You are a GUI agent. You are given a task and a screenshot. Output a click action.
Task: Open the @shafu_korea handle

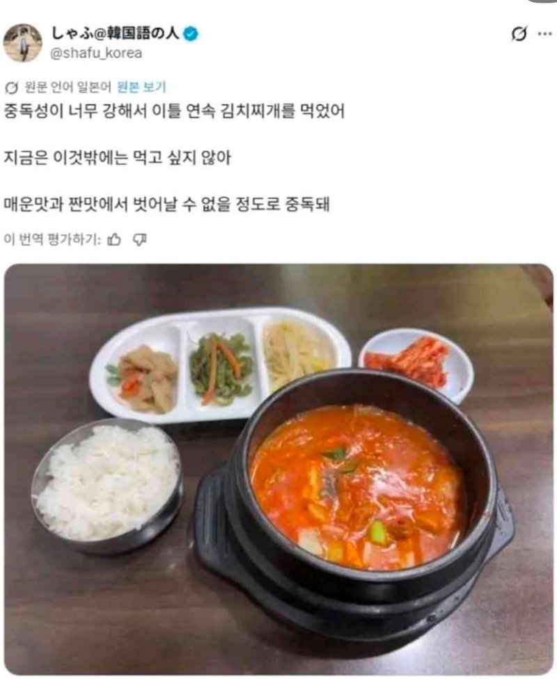(96, 53)
